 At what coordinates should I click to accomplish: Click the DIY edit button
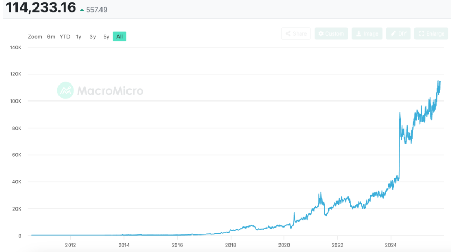coord(398,33)
